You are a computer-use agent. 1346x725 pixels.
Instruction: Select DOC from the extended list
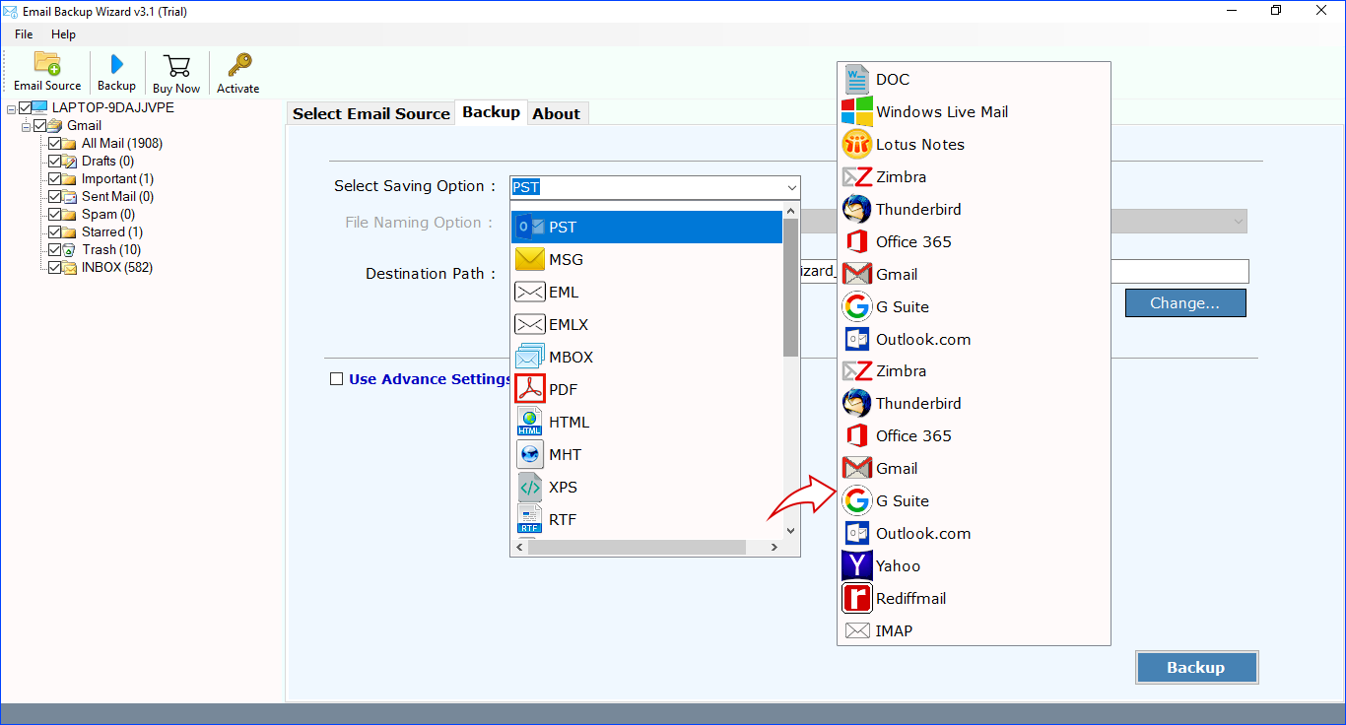click(975, 79)
